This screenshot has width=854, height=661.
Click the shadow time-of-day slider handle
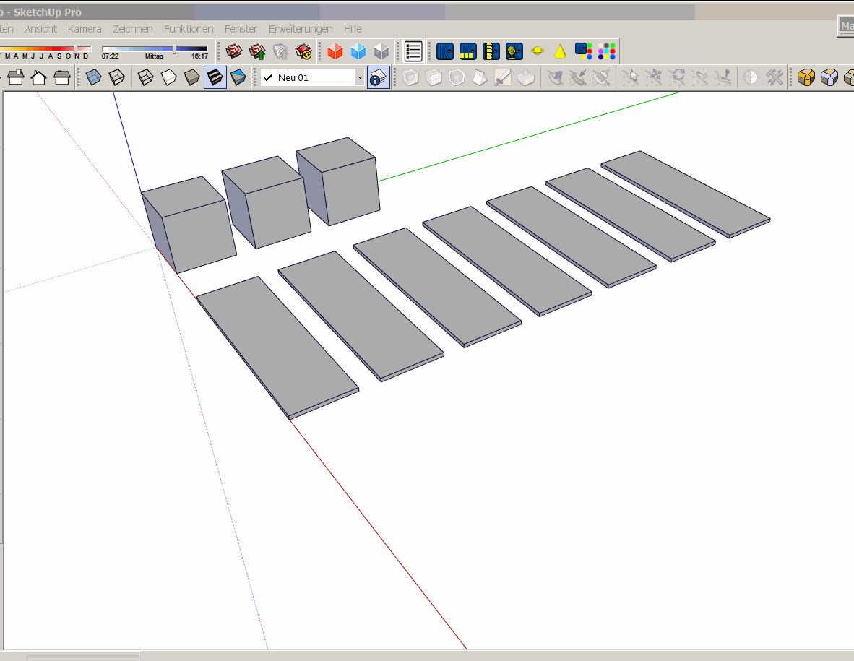(174, 48)
